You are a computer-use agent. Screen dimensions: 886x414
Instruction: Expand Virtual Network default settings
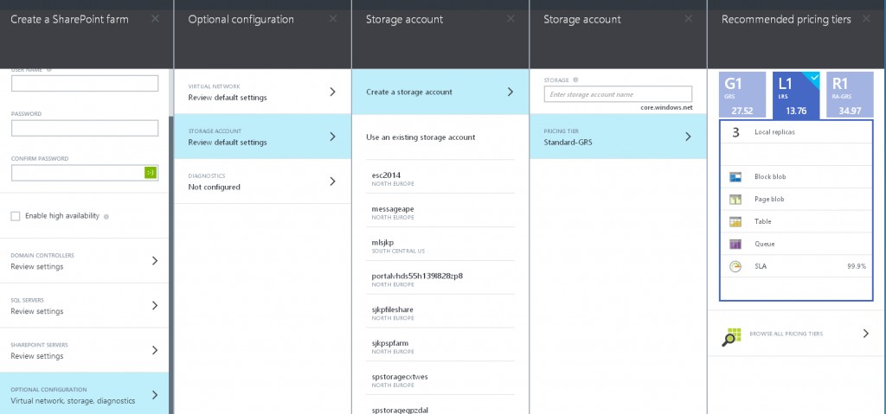pos(263,92)
